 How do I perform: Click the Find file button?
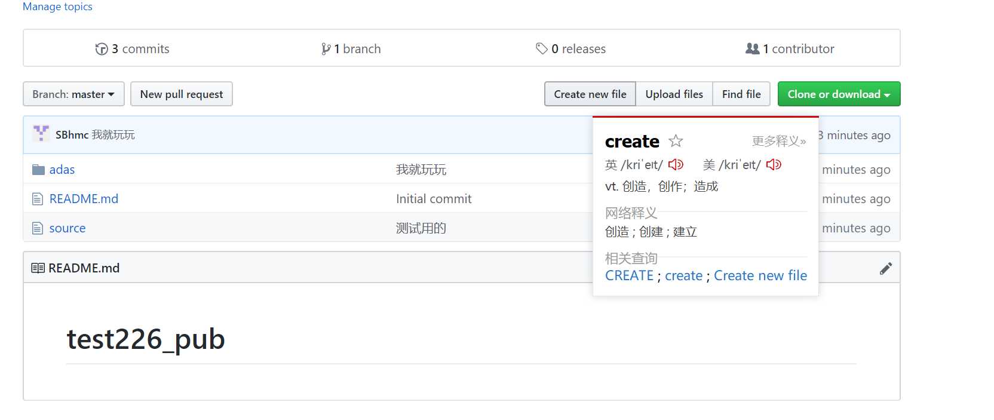[x=741, y=94]
